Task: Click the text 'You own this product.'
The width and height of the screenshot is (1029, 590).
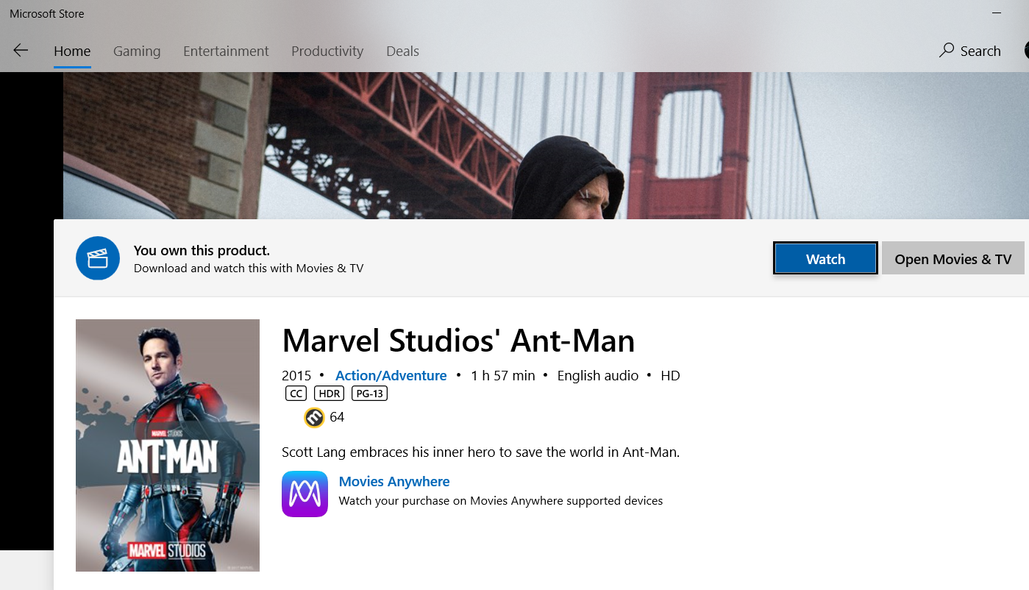Action: (x=202, y=251)
